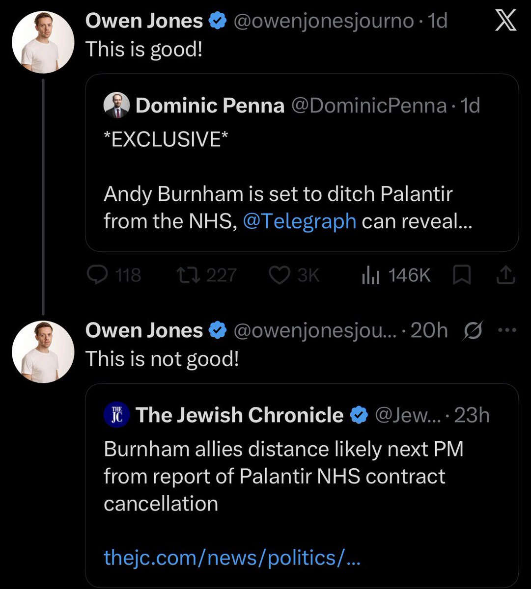Viewport: 531px width, 589px height.
Task: Open the X logo at top right
Action: point(505,22)
